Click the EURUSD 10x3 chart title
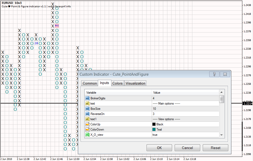Viewport: 253px width, 161px height. 12,3
